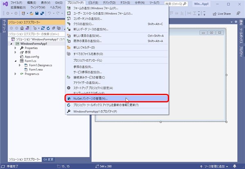245x169 pixels.
Task: Open the Pending Changes Filter dropdown arrow
Action: pos(39,28)
